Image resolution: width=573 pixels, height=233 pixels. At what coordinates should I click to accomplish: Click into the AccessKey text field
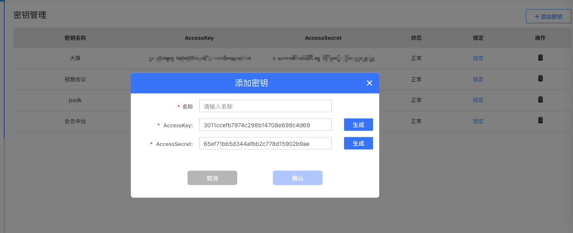coord(265,125)
